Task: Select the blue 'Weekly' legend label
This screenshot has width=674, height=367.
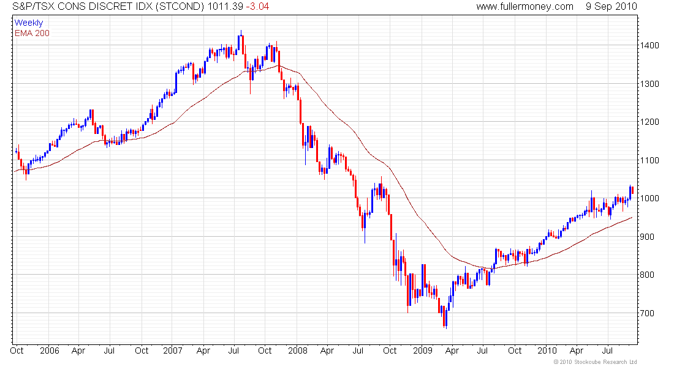Action: [29, 23]
